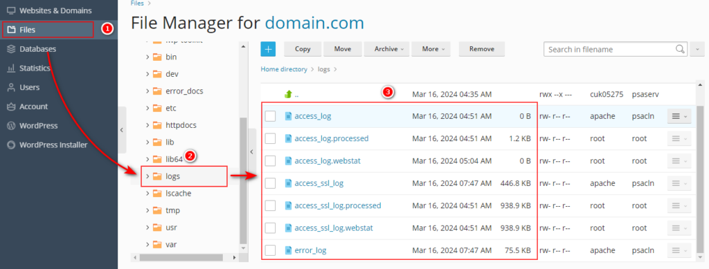
Task: Collapse the folder tree panel arrow
Action: click(252, 153)
